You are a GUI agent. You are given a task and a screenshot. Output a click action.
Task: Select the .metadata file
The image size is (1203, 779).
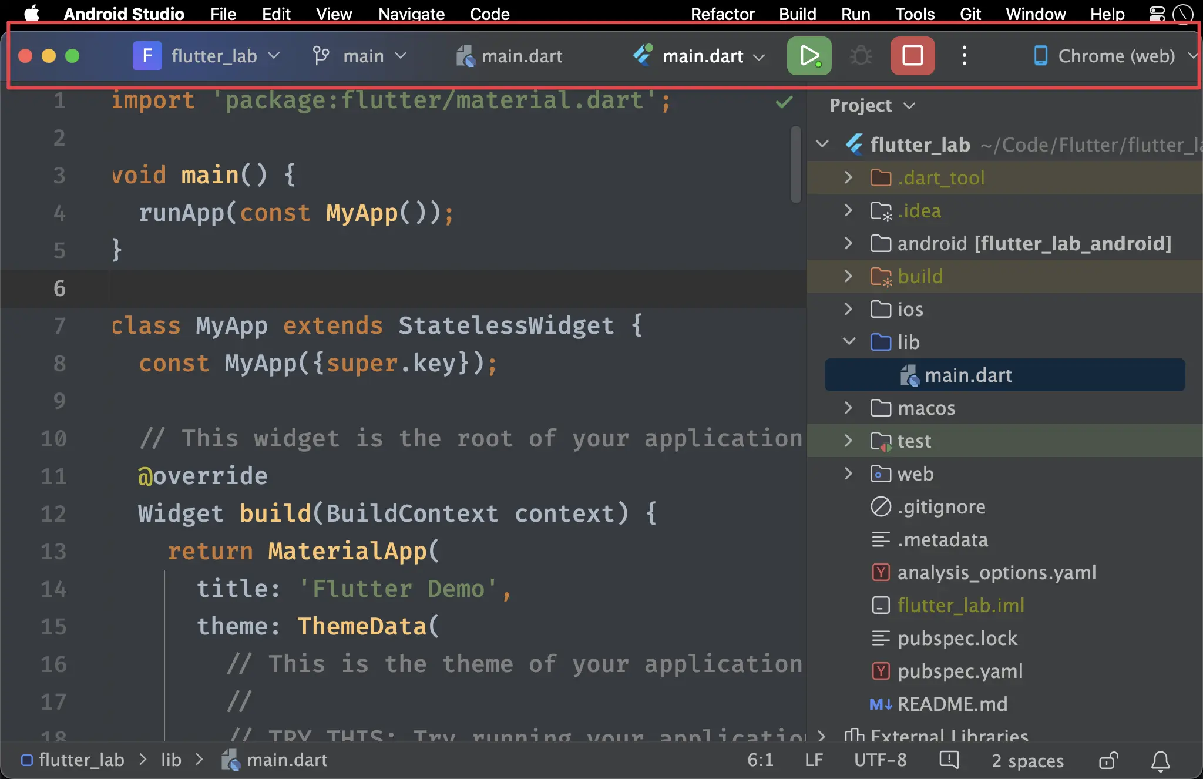click(943, 539)
